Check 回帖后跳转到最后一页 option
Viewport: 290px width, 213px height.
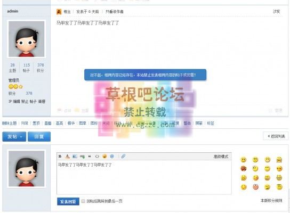[x=83, y=201]
